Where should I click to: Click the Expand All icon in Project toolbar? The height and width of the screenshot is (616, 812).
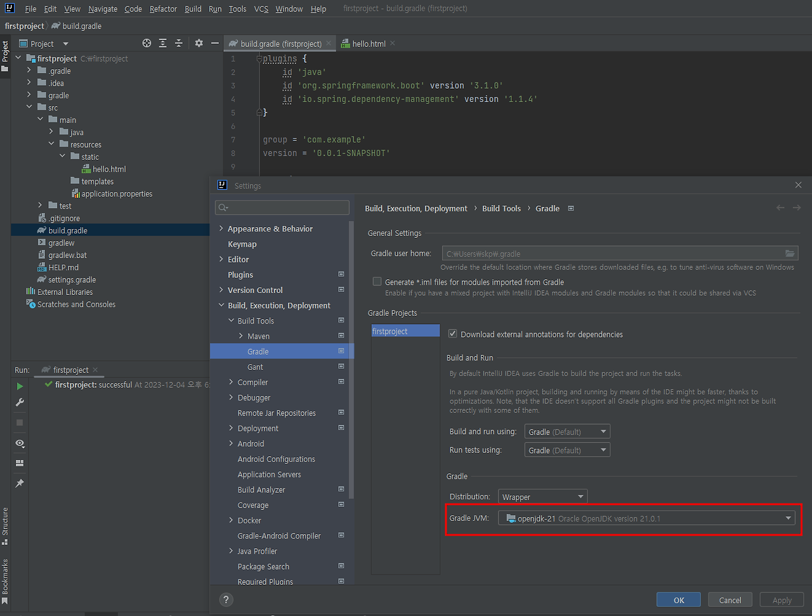pyautogui.click(x=162, y=43)
